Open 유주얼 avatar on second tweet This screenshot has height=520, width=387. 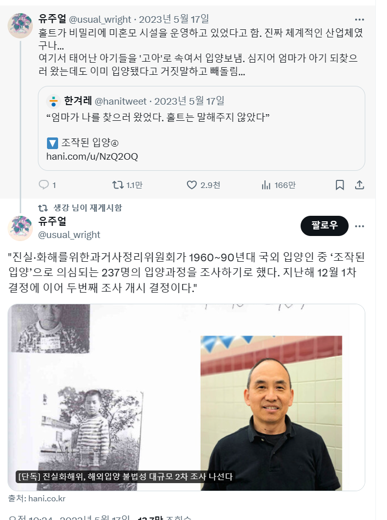click(20, 228)
